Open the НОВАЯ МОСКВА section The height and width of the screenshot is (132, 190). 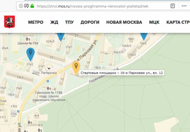pos(124,22)
